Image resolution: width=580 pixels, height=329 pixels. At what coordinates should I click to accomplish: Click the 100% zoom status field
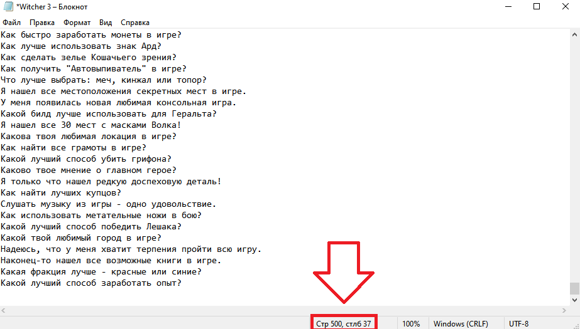pos(411,323)
